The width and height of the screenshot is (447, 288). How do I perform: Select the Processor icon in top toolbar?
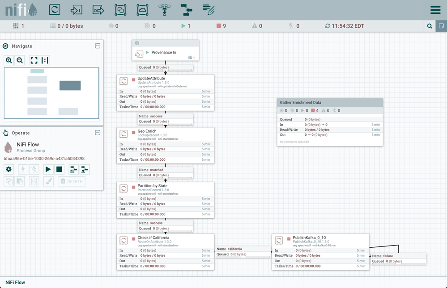[x=55, y=10]
